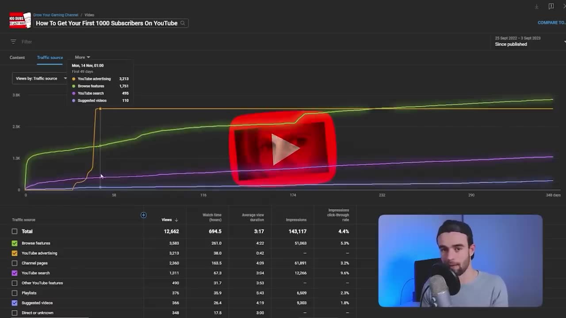Click Browse features impressions value 51,063
The height and width of the screenshot is (318, 566).
tap(301, 243)
